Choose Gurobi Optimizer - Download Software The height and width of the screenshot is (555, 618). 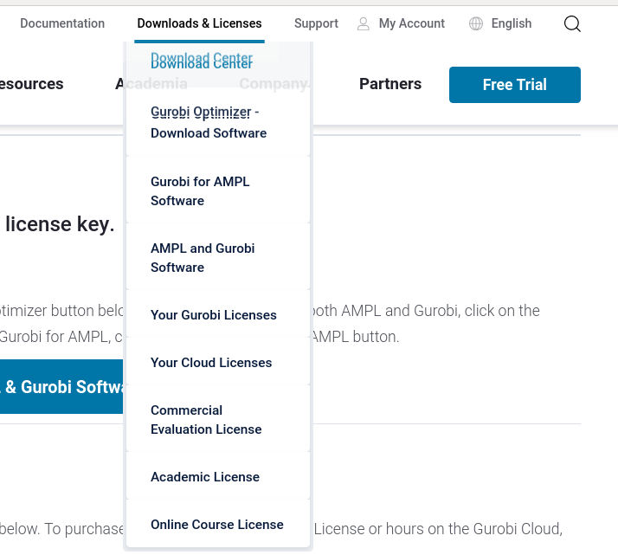click(209, 123)
